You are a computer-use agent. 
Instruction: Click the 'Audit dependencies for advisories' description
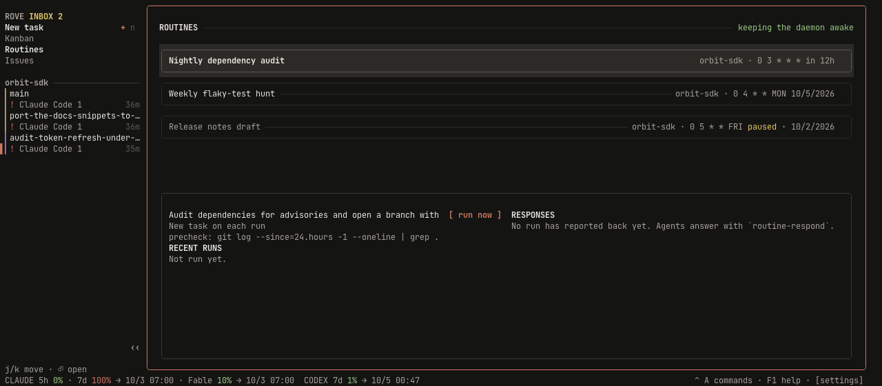[x=304, y=215]
